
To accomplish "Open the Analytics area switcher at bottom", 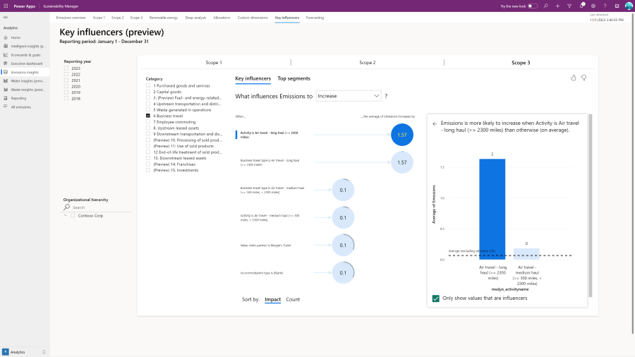I will (25, 351).
